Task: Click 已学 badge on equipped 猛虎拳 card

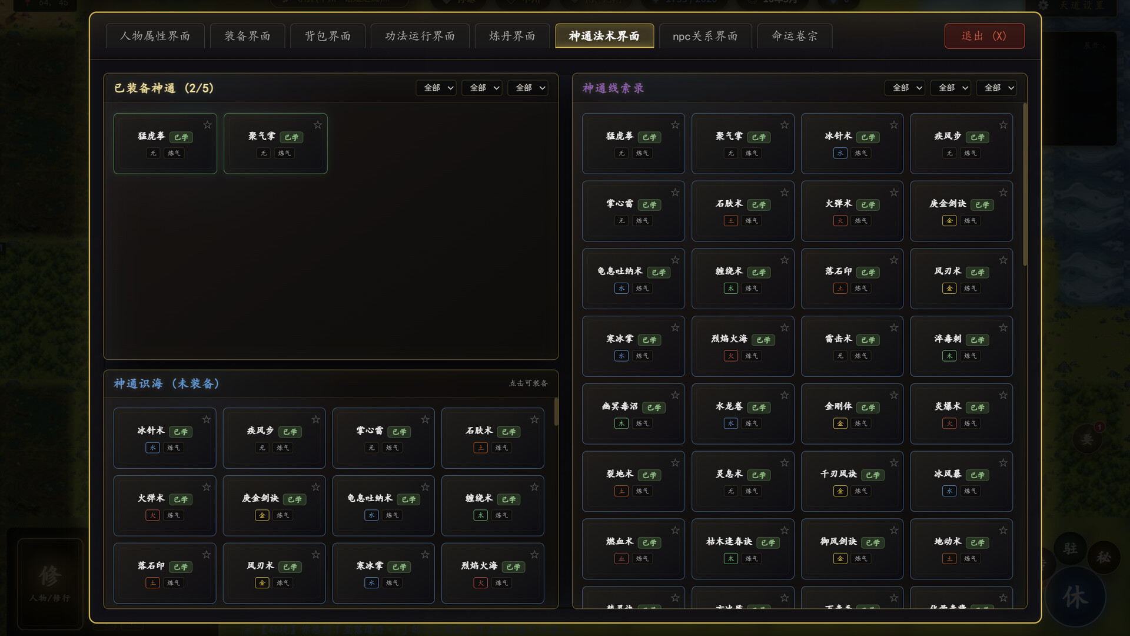Action: tap(181, 137)
